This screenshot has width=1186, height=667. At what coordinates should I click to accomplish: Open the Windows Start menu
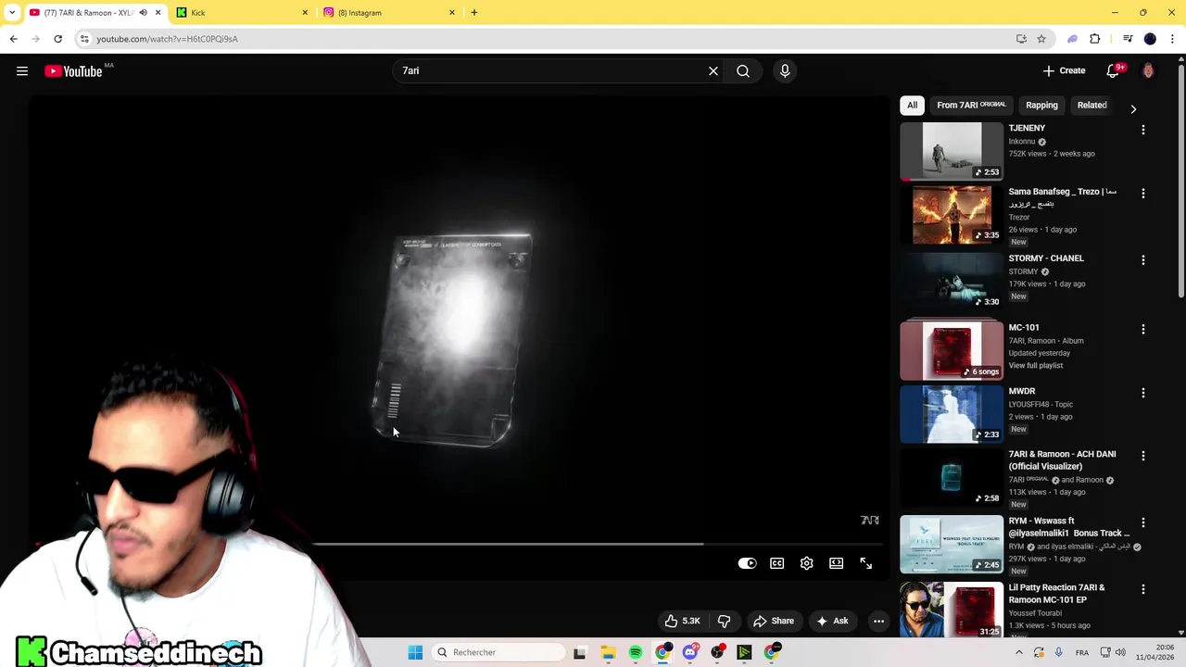click(x=415, y=652)
